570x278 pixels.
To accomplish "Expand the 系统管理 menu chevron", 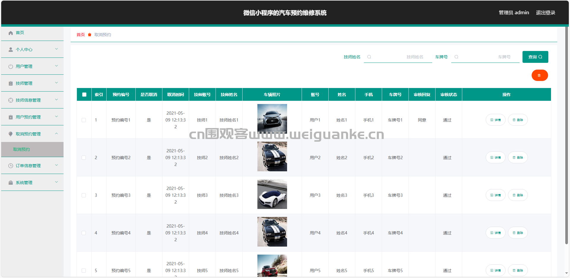I will point(56,182).
